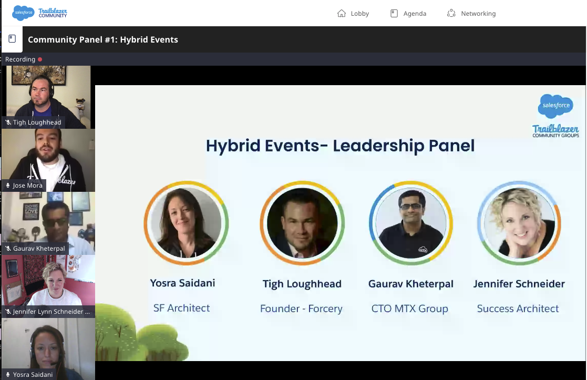
Task: Click Yosra Saidani's circular portrait on slide
Action: coord(186,223)
